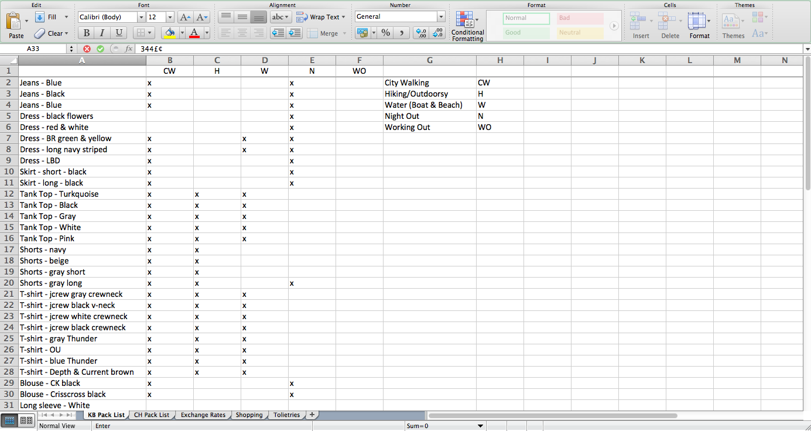The width and height of the screenshot is (811, 431).
Task: Toggle italic formatting
Action: [102, 33]
